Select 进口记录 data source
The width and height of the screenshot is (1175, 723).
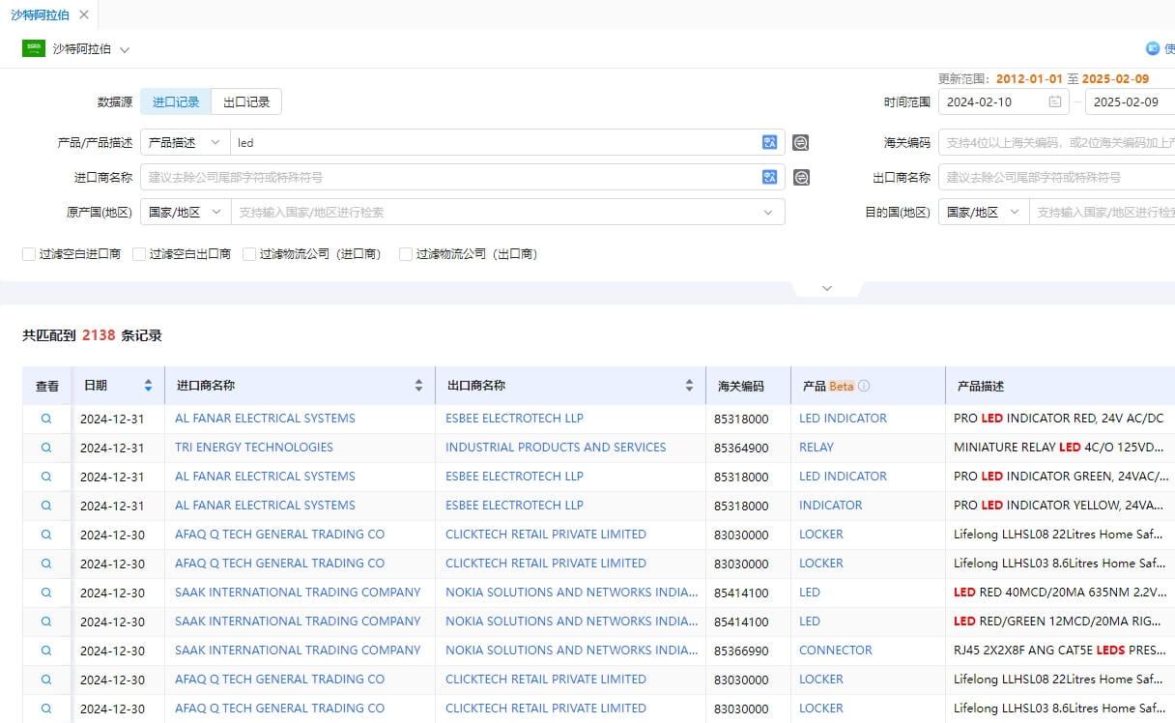[x=176, y=101]
